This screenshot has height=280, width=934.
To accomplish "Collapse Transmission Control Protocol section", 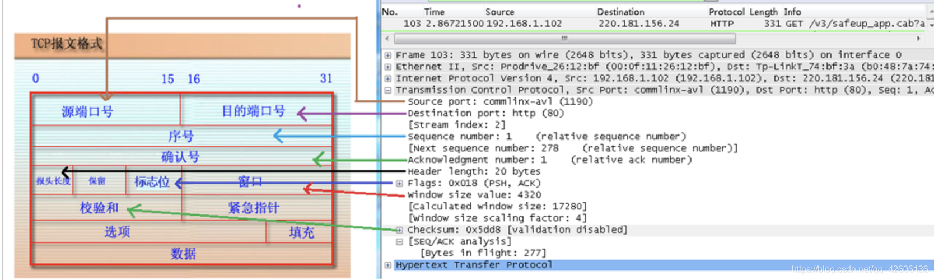I will pyautogui.click(x=387, y=90).
